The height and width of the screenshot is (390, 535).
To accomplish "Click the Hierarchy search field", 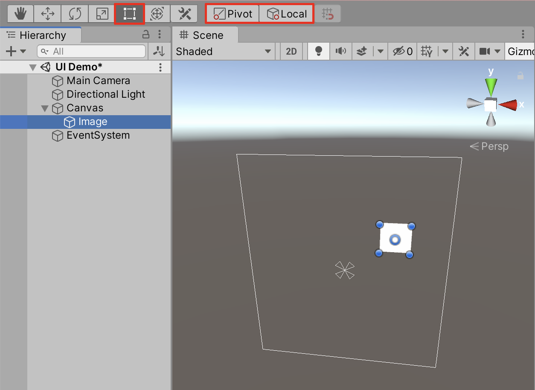I will pyautogui.click(x=91, y=52).
